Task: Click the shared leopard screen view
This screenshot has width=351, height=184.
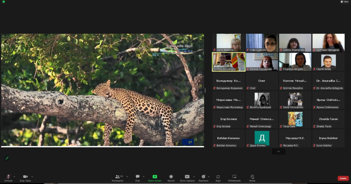Action: coord(103,90)
